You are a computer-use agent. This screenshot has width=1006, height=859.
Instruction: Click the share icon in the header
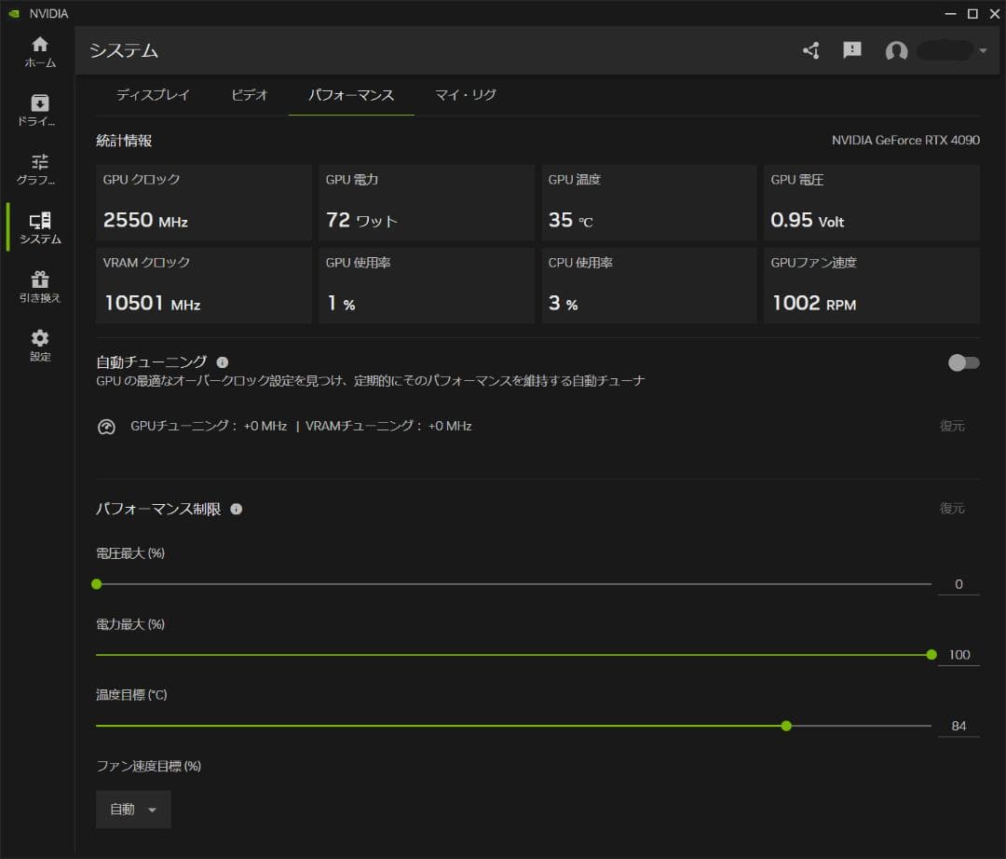[x=810, y=51]
